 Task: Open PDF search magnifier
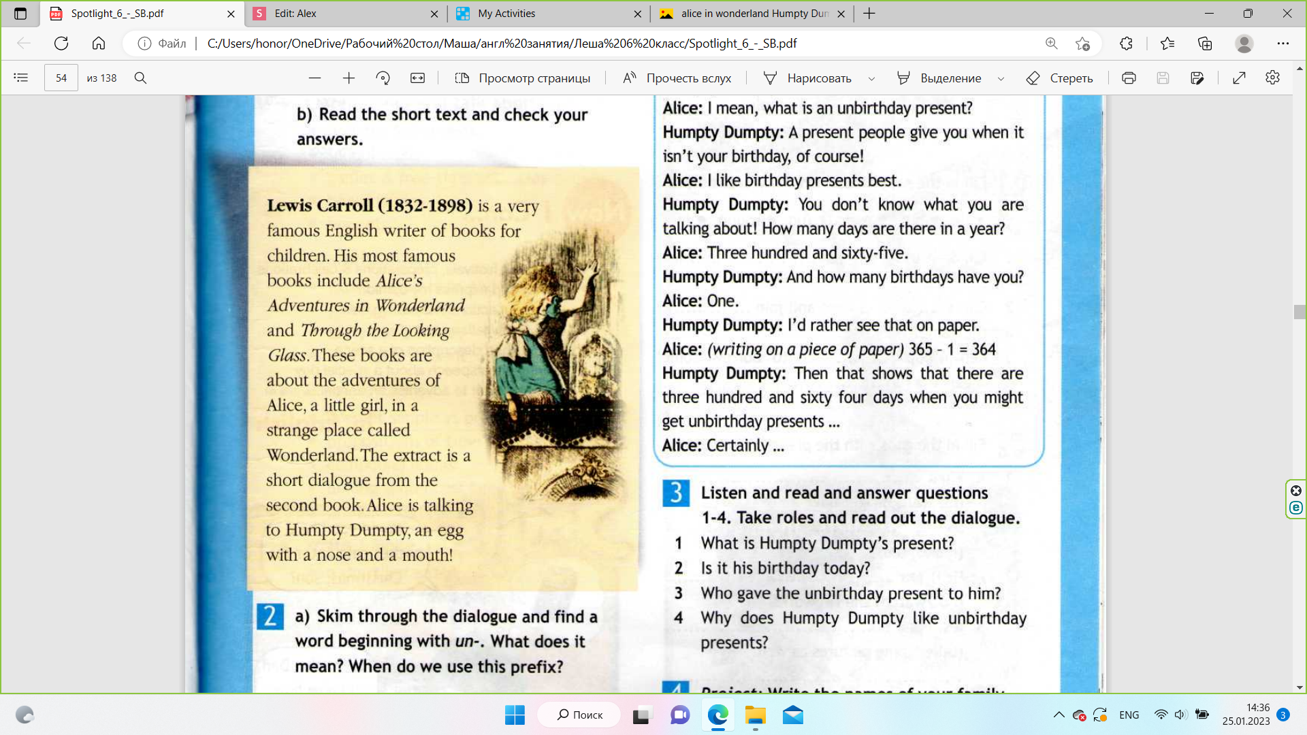[140, 78]
